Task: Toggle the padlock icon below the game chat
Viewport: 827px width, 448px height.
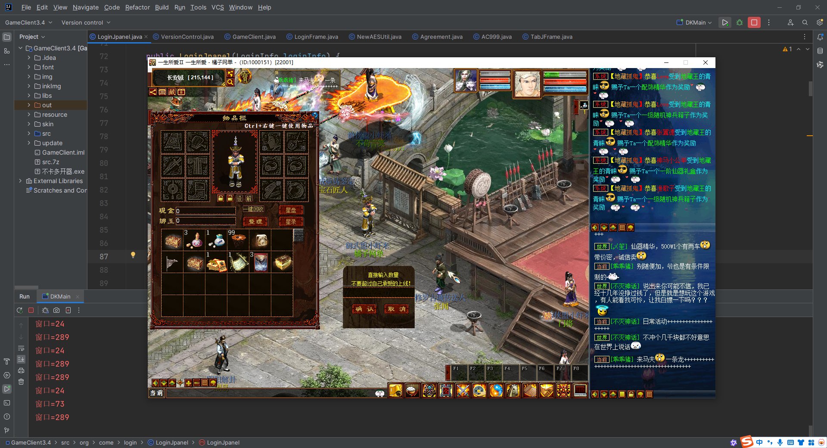Action: (x=631, y=394)
